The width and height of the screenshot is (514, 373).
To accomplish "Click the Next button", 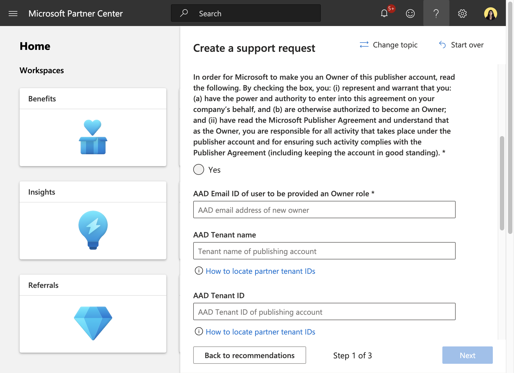I will [x=467, y=355].
